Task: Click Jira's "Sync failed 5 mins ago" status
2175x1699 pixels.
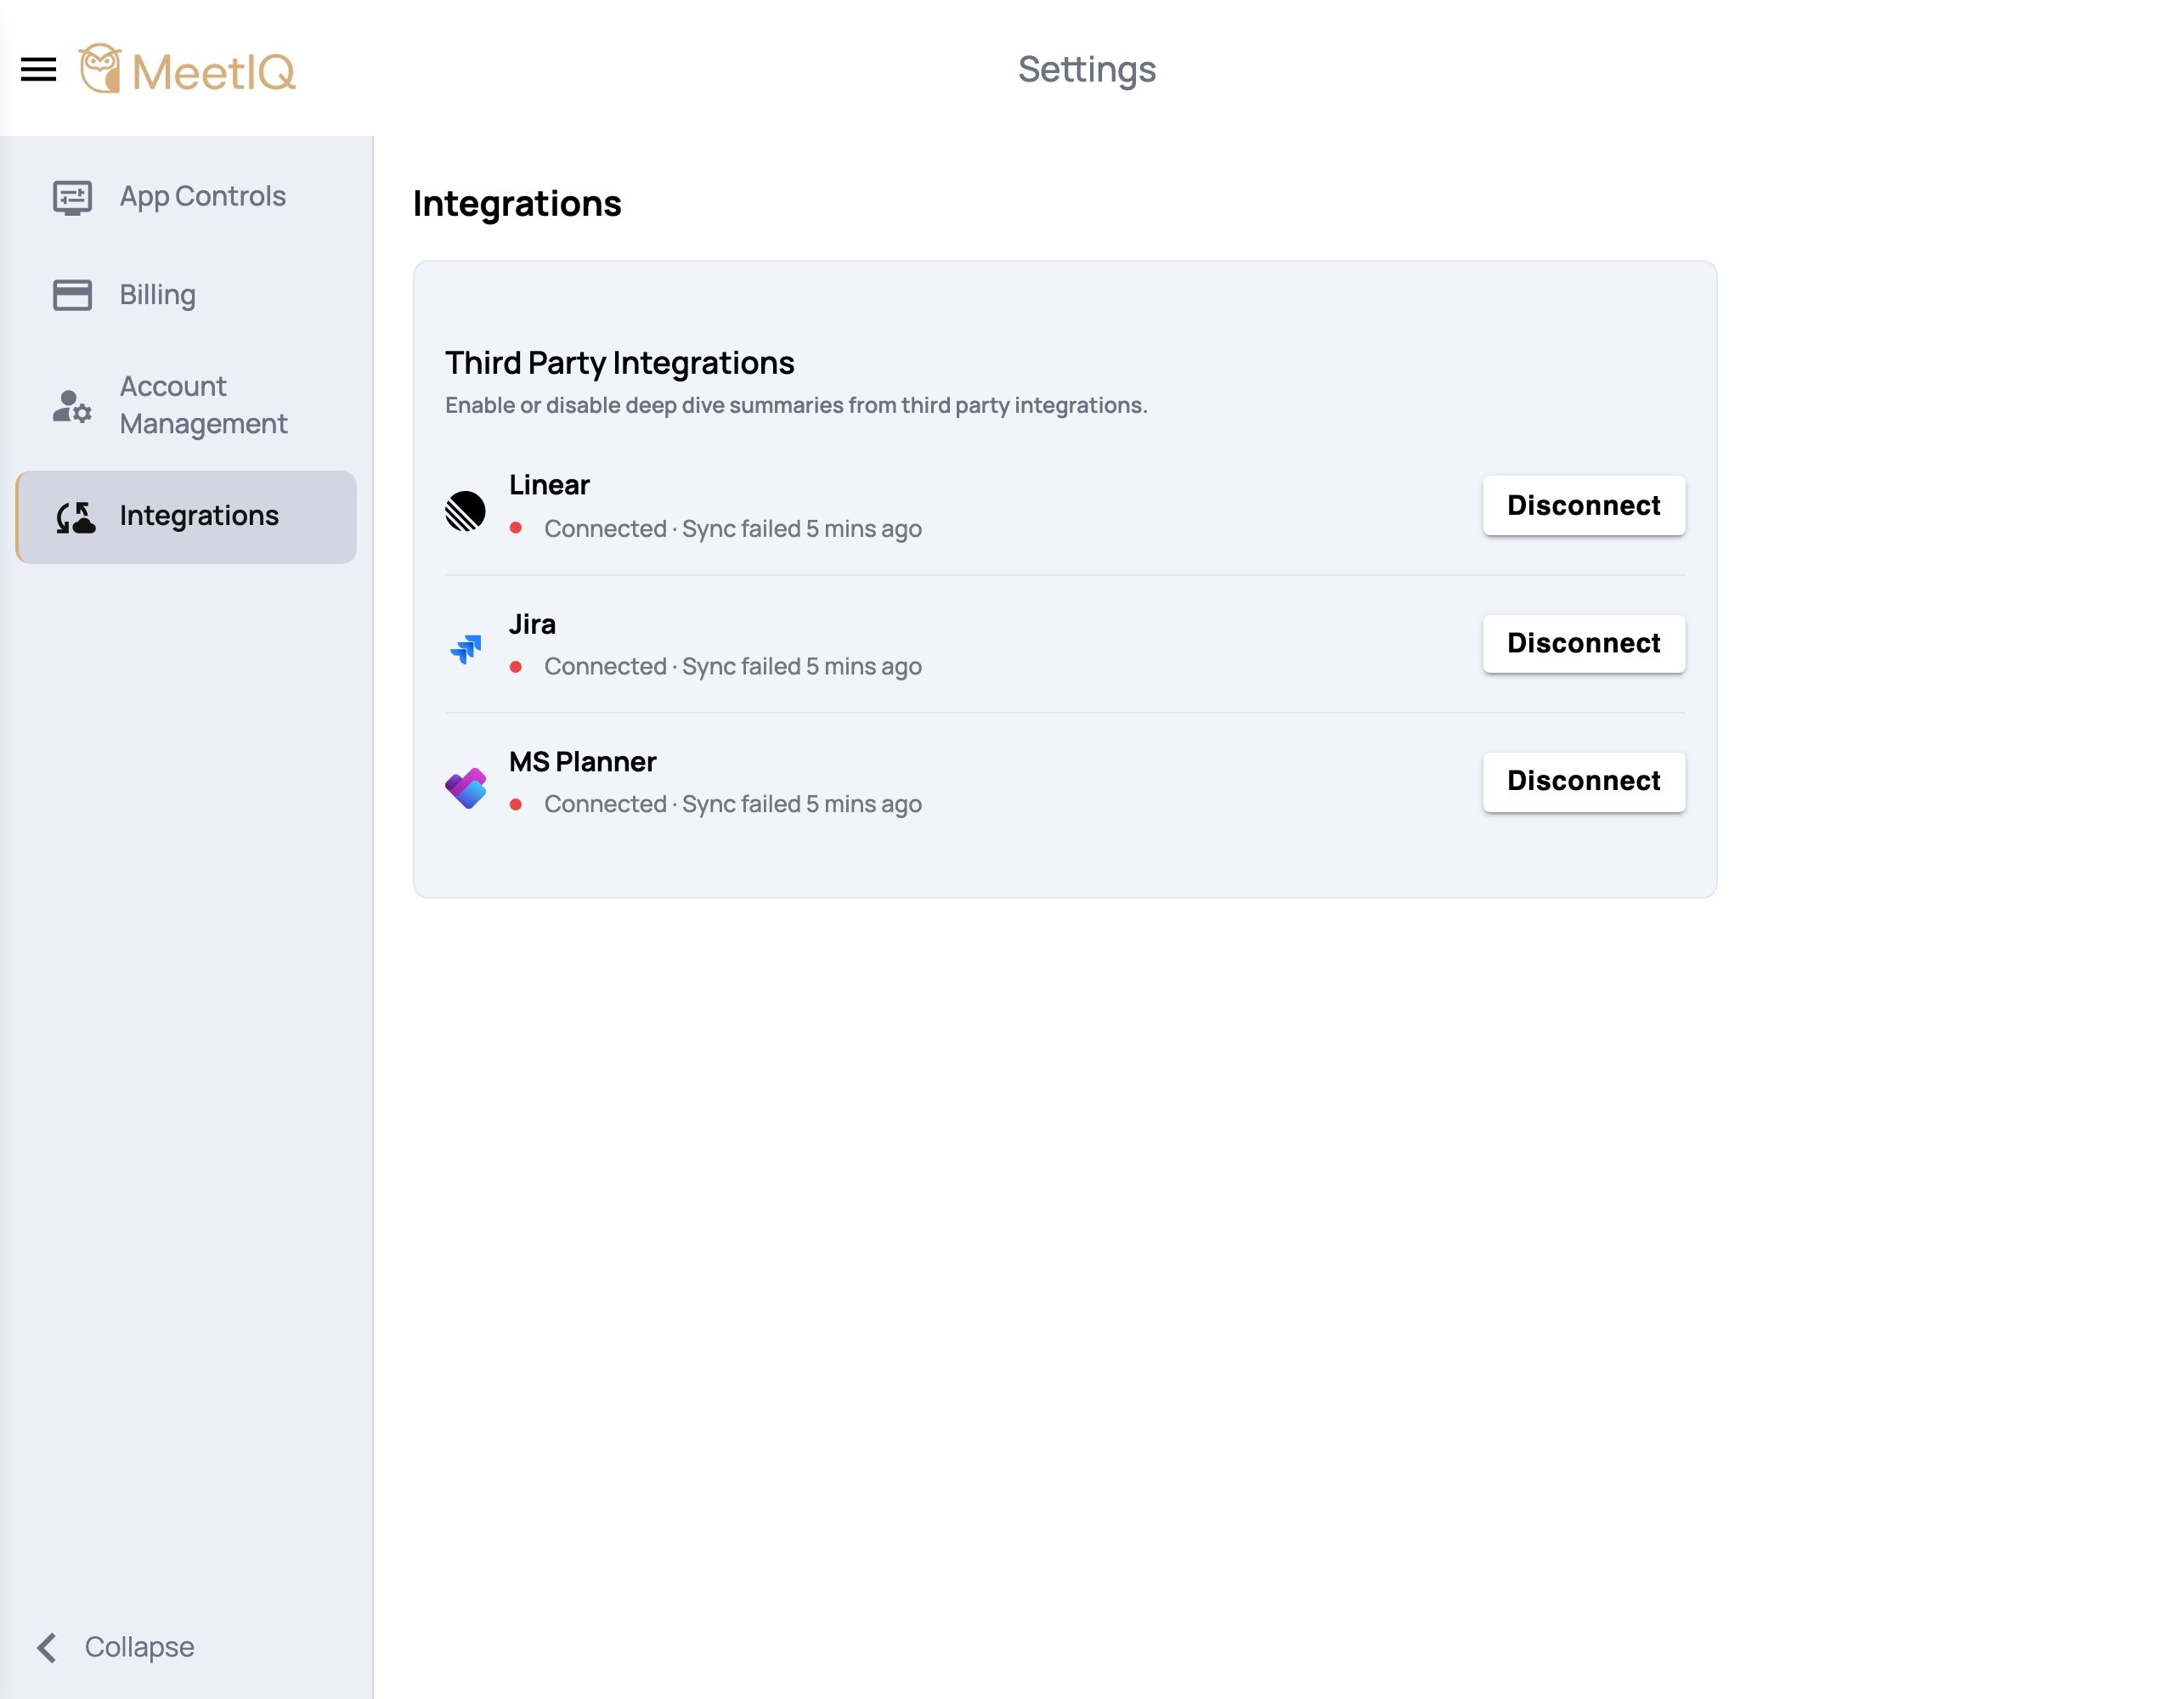Action: tap(802, 666)
